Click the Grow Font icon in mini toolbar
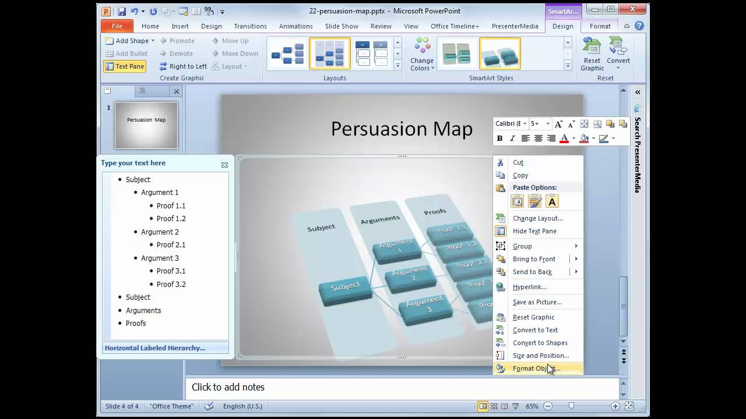This screenshot has height=419, width=746. click(559, 123)
